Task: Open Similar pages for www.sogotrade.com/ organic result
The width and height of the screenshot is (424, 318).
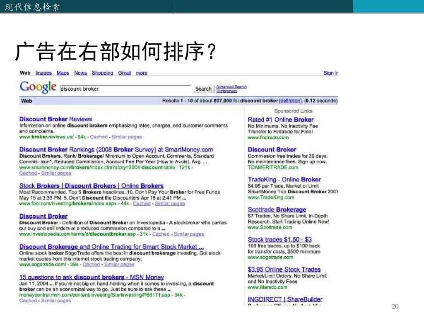Action: tap(119, 265)
